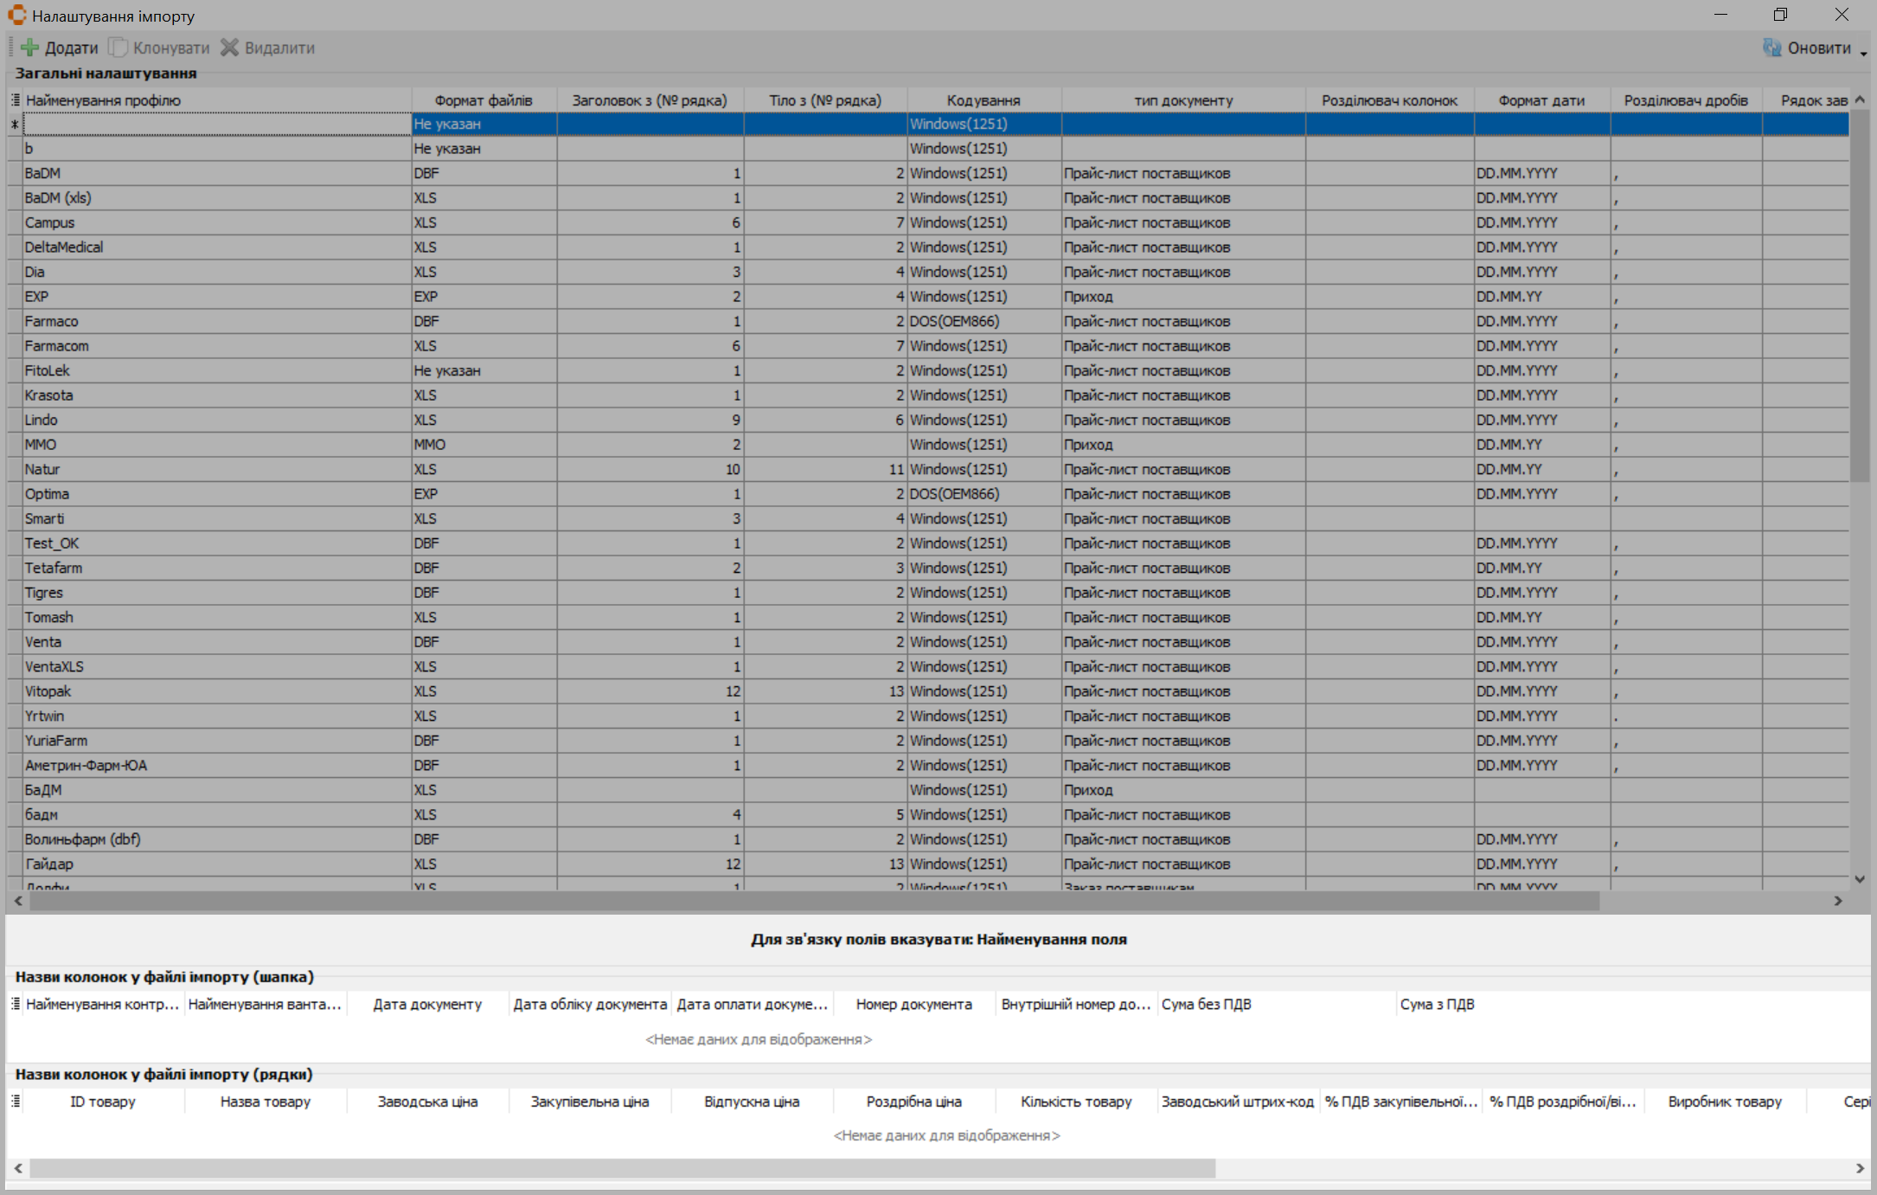This screenshot has height=1195, width=1877.
Task: Click the Delete (Видалити) X icon
Action: pyautogui.click(x=229, y=48)
